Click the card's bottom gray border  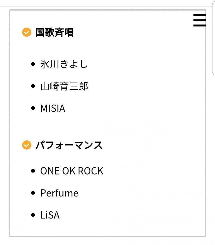(x=107, y=237)
